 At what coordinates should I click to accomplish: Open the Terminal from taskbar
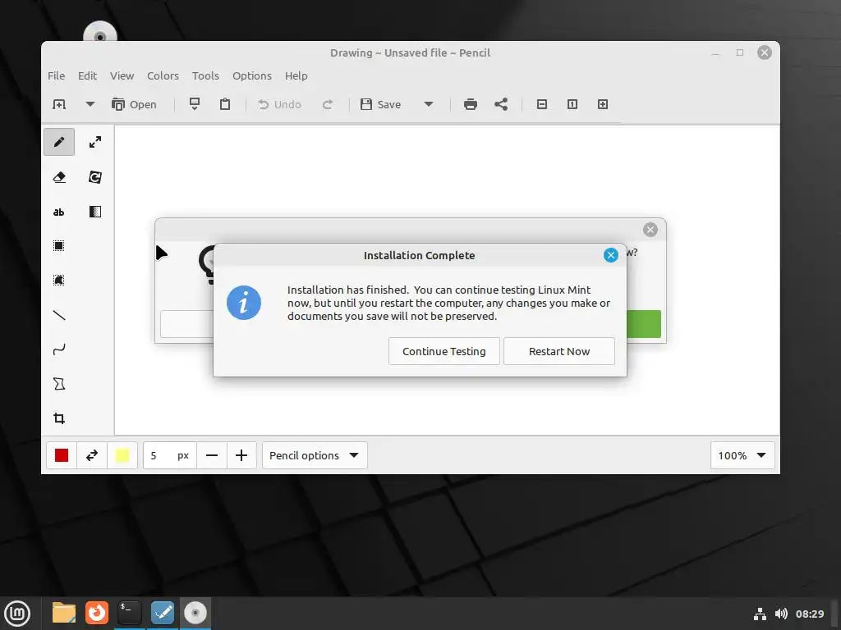pyautogui.click(x=129, y=613)
